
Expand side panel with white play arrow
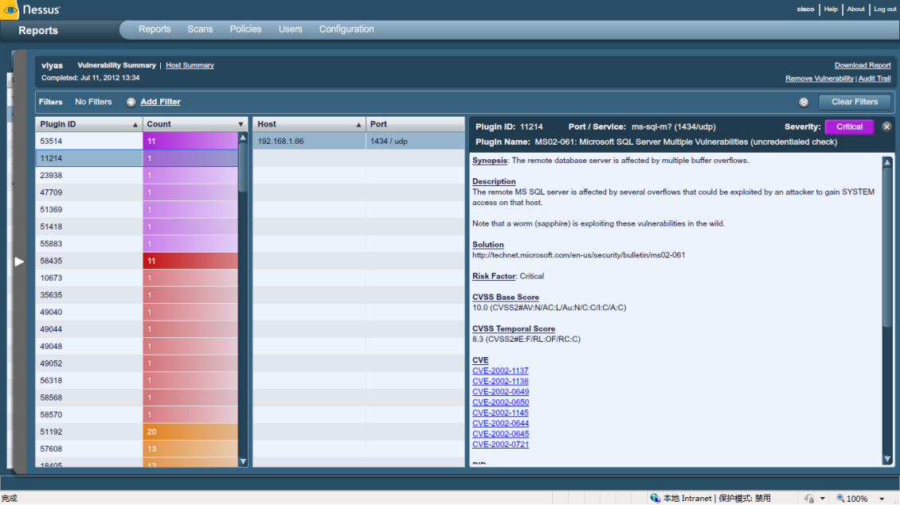[19, 262]
